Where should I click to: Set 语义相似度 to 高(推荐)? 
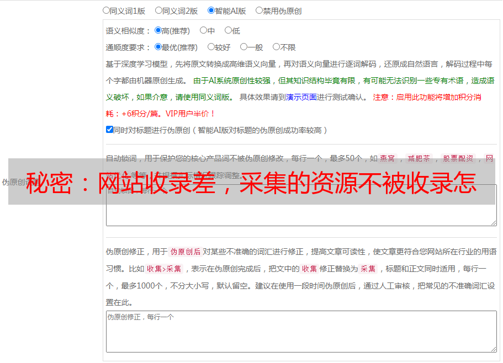[158, 30]
